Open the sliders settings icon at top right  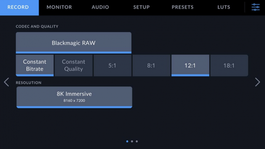255,7
